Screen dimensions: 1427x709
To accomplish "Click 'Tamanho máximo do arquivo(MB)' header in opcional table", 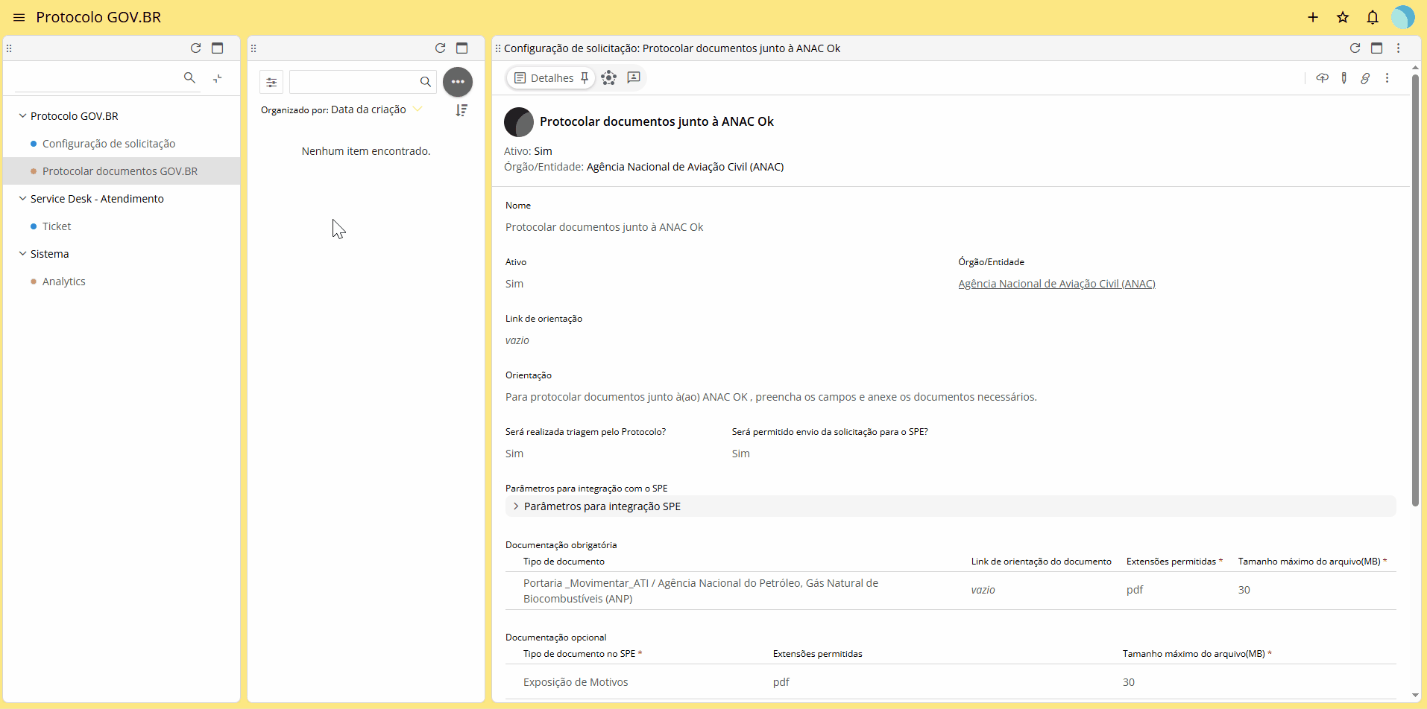I will [1197, 654].
